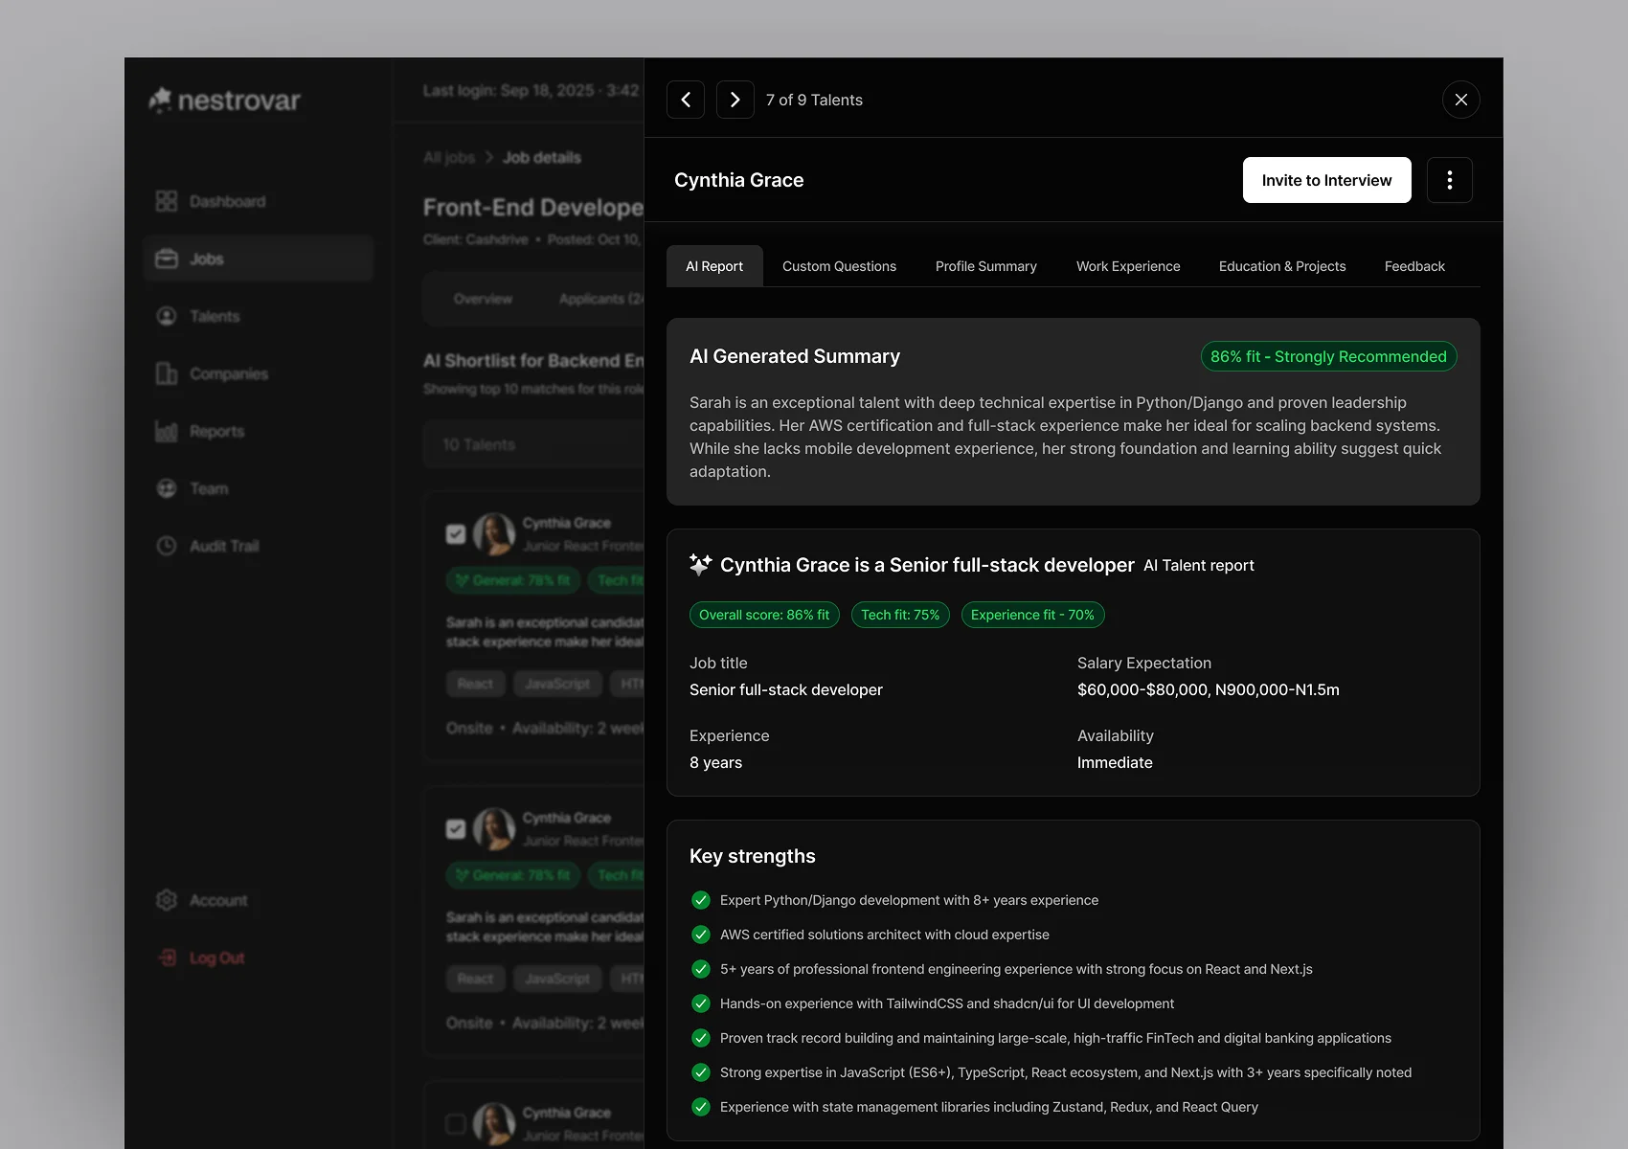1628x1149 pixels.
Task: Uncheck the second Cynthia Grace card checkbox
Action: (x=456, y=829)
